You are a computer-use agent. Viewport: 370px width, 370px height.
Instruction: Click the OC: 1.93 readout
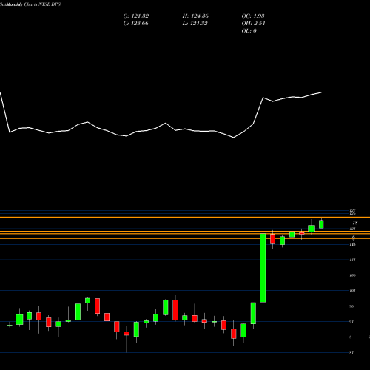click(253, 16)
